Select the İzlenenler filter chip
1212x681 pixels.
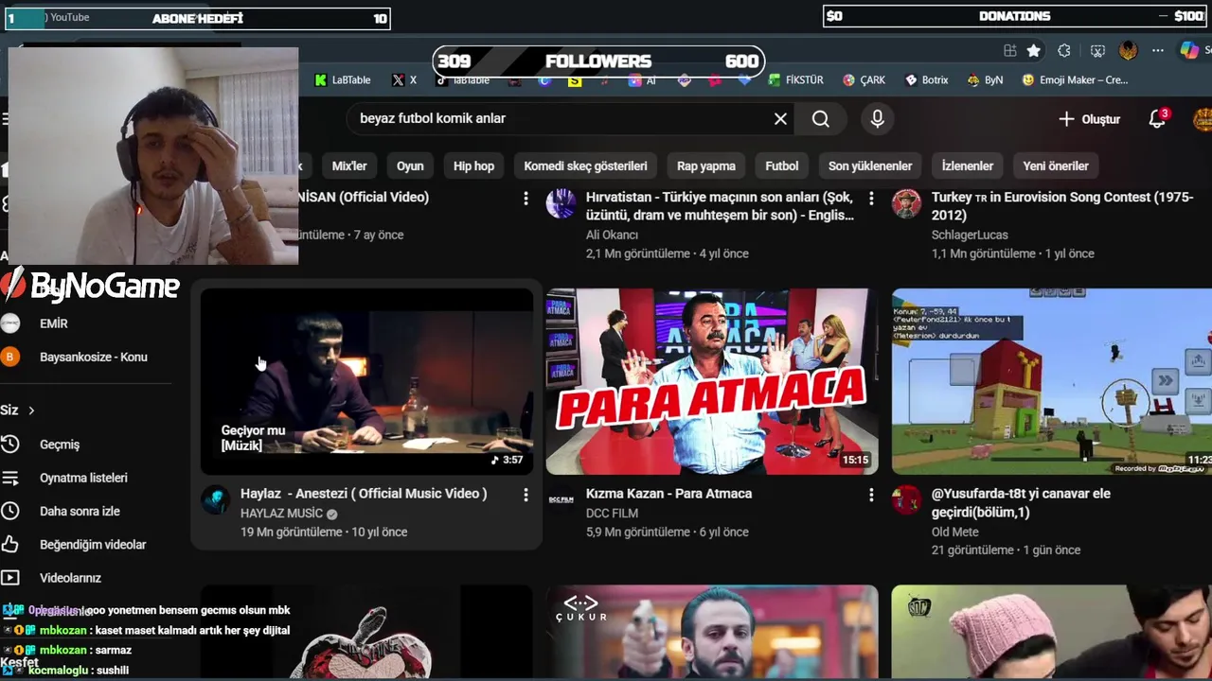(968, 166)
